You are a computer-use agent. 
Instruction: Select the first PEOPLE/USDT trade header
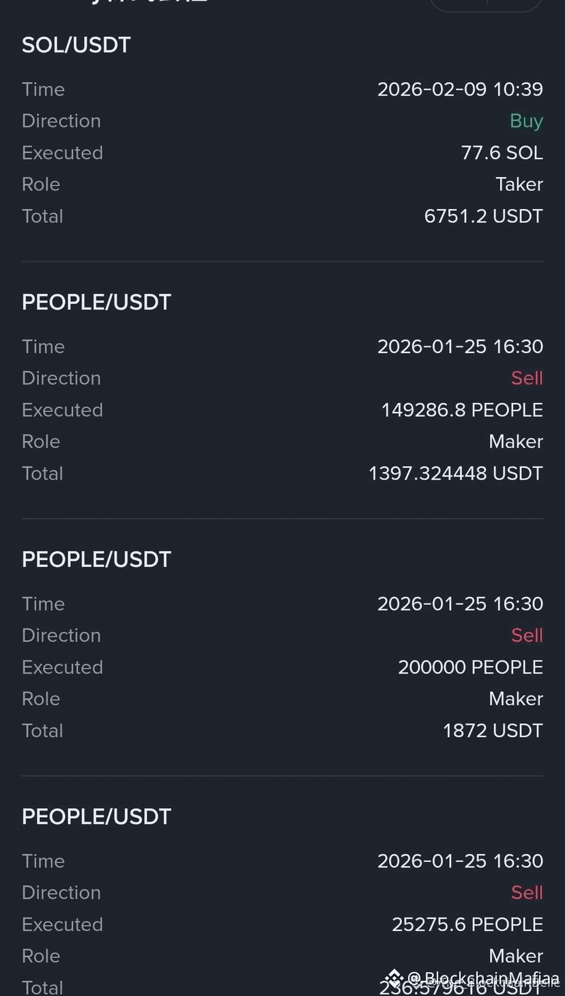96,302
